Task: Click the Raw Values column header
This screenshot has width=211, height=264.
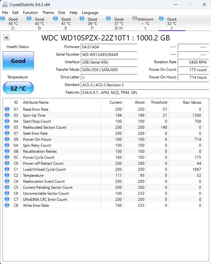Action: [x=186, y=102]
